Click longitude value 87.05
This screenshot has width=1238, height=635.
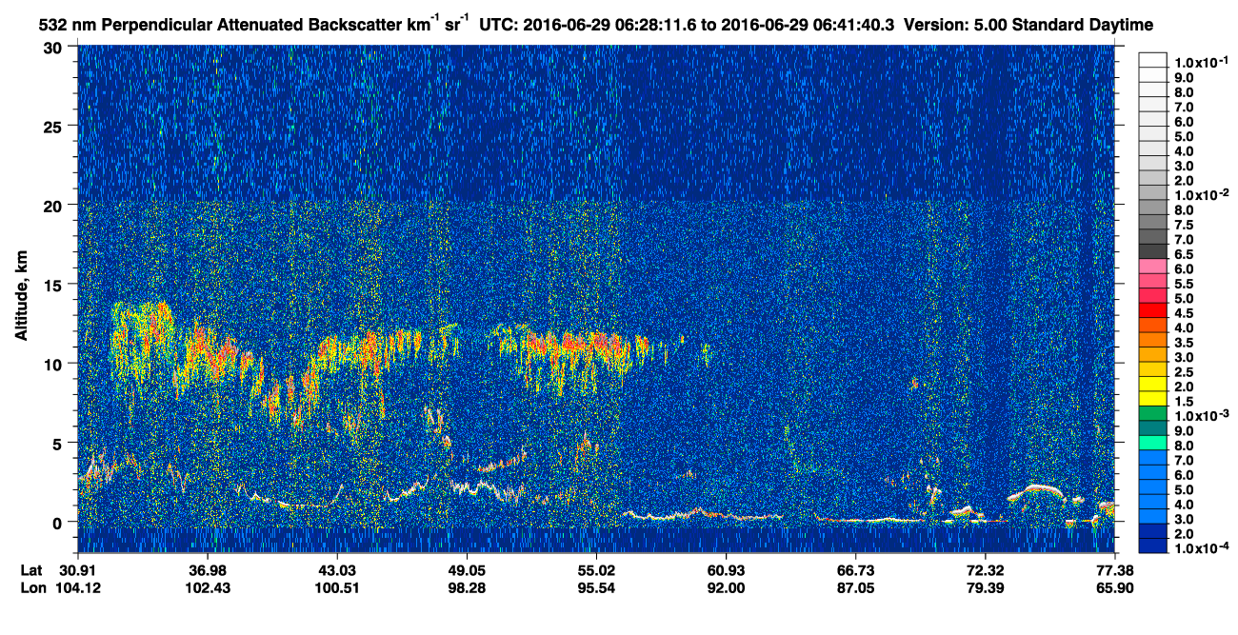(x=855, y=587)
